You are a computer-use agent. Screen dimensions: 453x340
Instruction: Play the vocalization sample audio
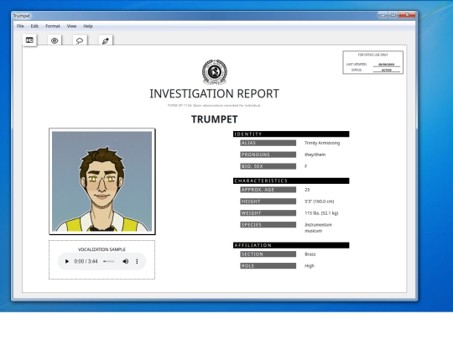point(67,261)
